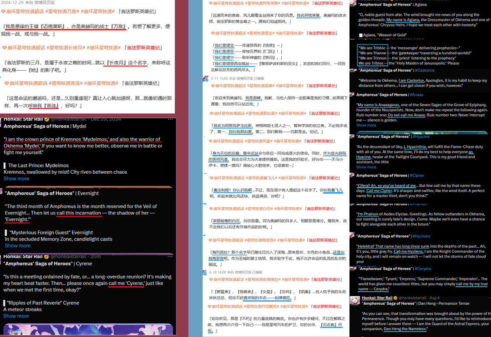The image size is (491, 337).
Task: Open the #Castorice hashtag
Action: tap(425, 70)
